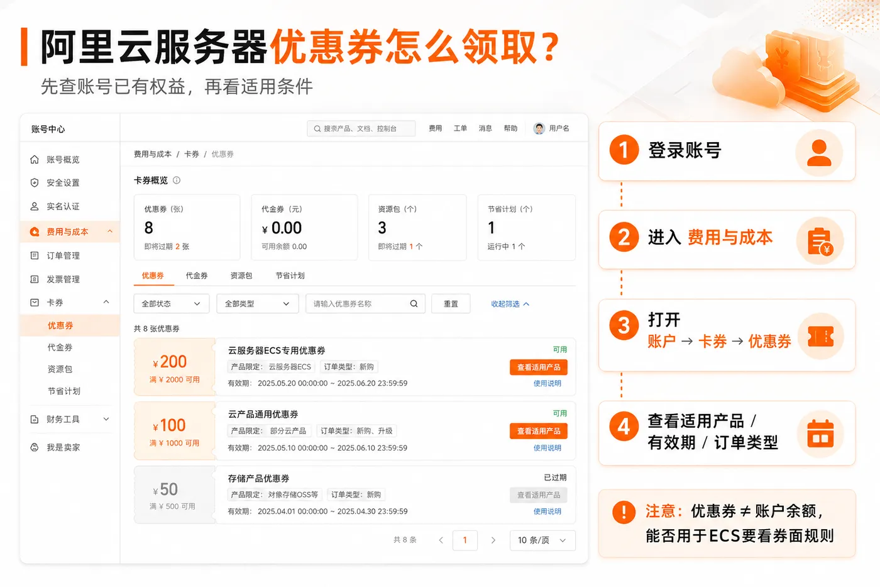Click the 云产品通用优惠券 title
The width and height of the screenshot is (880, 587).
pyautogui.click(x=263, y=414)
